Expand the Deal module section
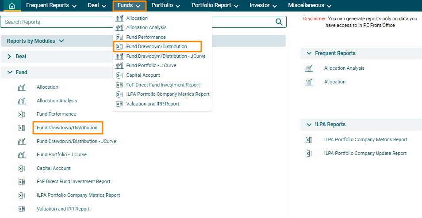 (x=9, y=56)
